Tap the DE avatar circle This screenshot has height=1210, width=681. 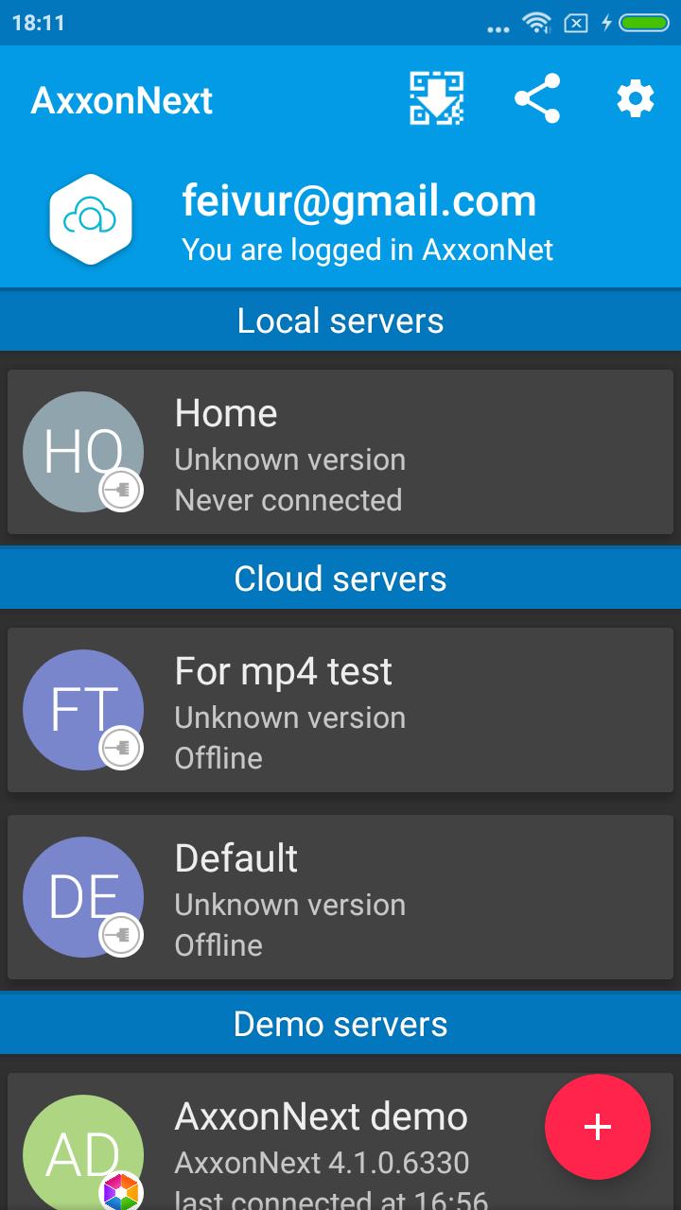pos(83,897)
